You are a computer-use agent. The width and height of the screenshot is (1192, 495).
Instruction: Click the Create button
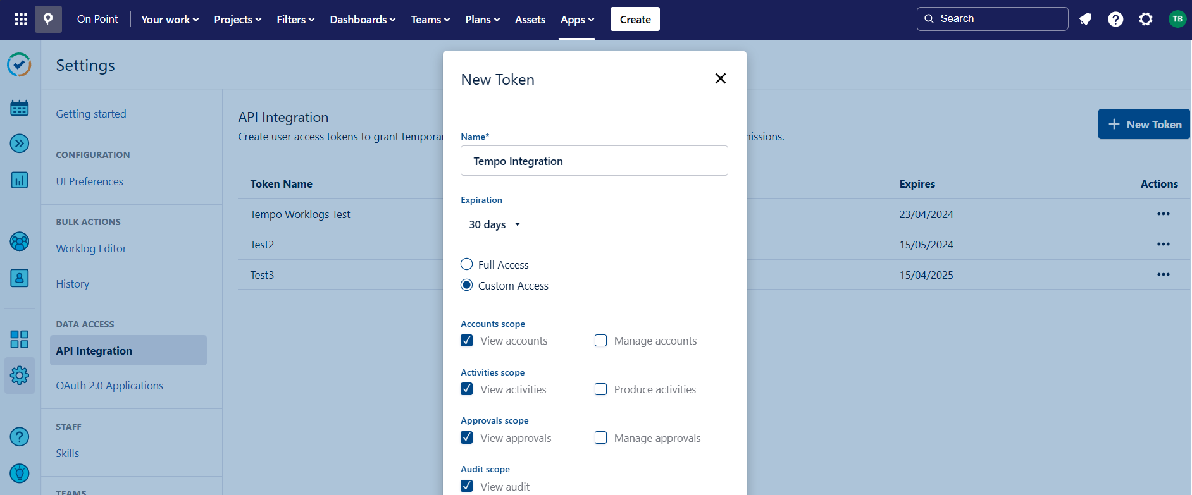pyautogui.click(x=635, y=20)
